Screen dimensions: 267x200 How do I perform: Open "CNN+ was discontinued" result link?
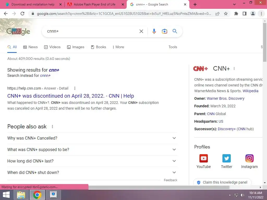(71, 96)
